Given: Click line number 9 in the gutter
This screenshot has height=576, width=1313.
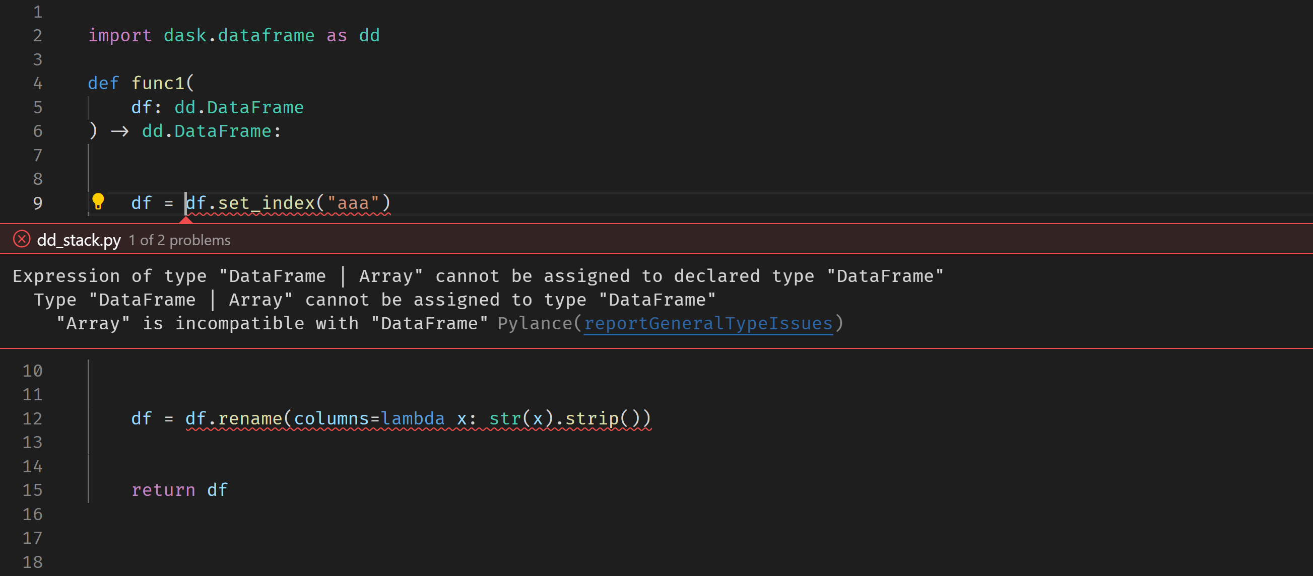Looking at the screenshot, I should (x=37, y=203).
